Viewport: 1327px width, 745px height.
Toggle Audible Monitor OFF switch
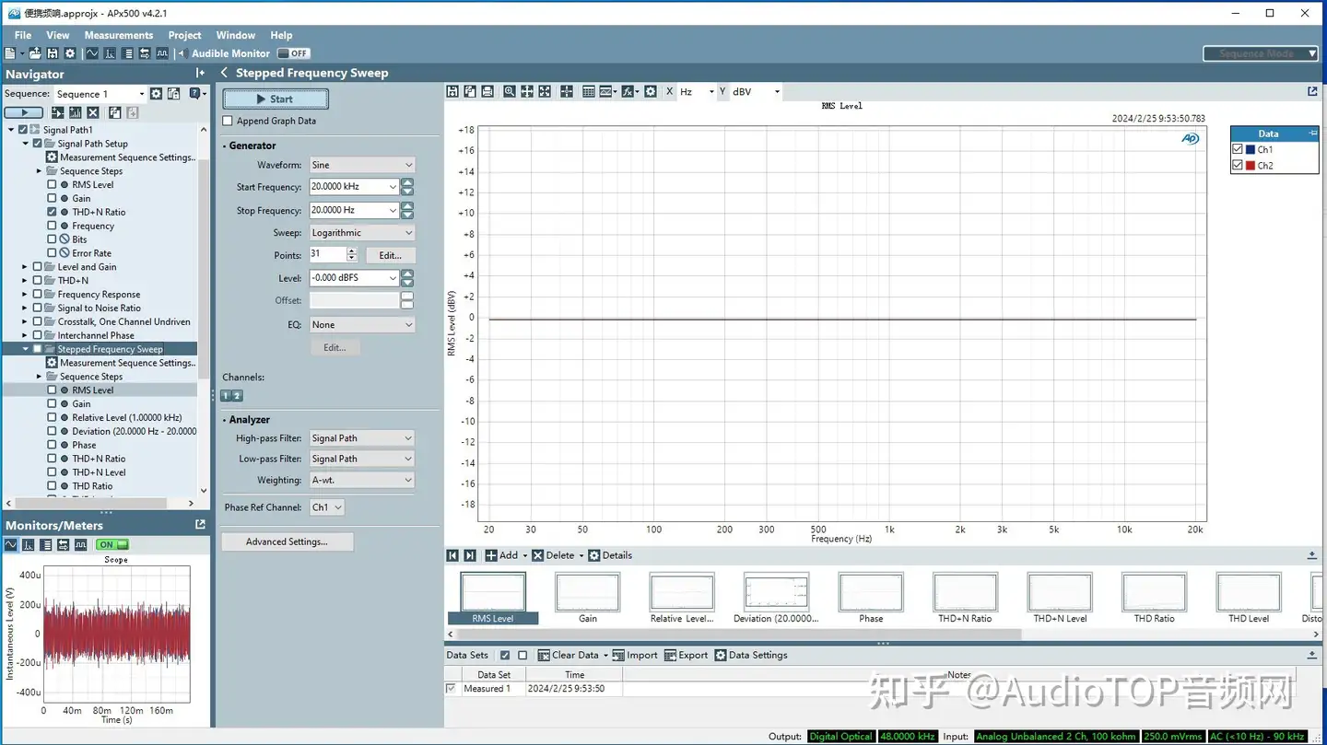coord(293,53)
